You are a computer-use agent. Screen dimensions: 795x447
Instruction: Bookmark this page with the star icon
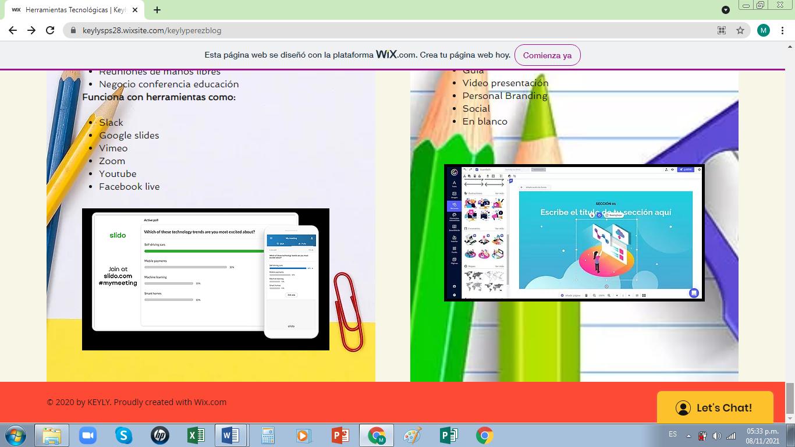(740, 30)
